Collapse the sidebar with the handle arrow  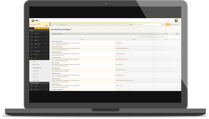click(x=50, y=25)
